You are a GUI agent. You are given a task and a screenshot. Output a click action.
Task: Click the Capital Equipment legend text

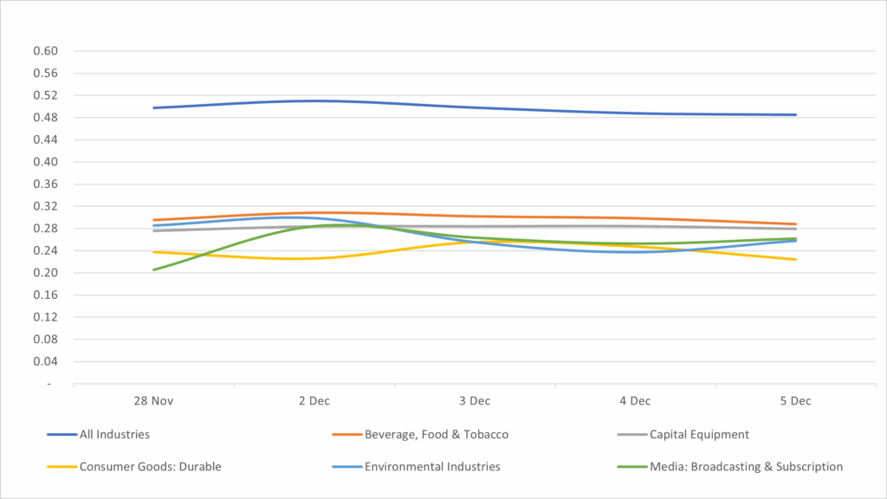(699, 434)
